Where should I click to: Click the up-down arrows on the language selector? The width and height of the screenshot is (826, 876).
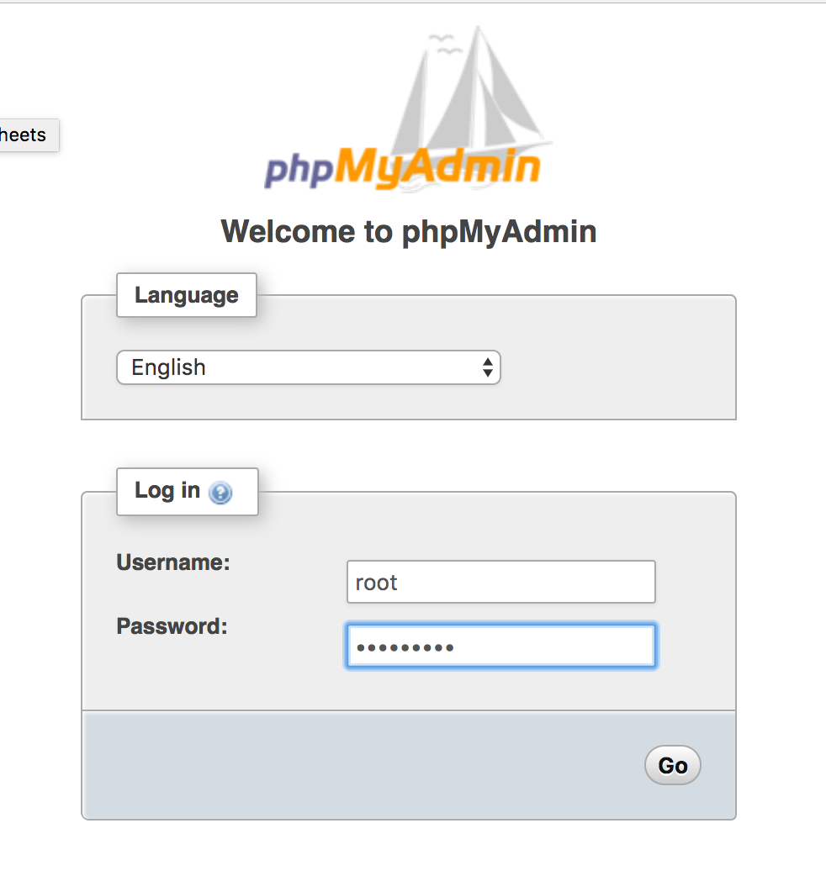click(488, 367)
